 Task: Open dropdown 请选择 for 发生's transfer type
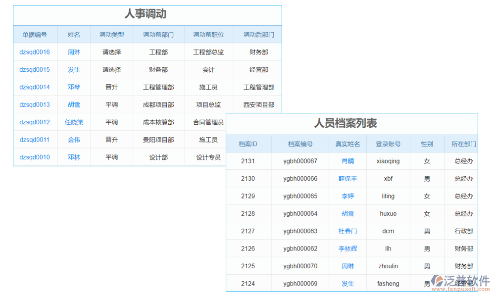(x=111, y=69)
